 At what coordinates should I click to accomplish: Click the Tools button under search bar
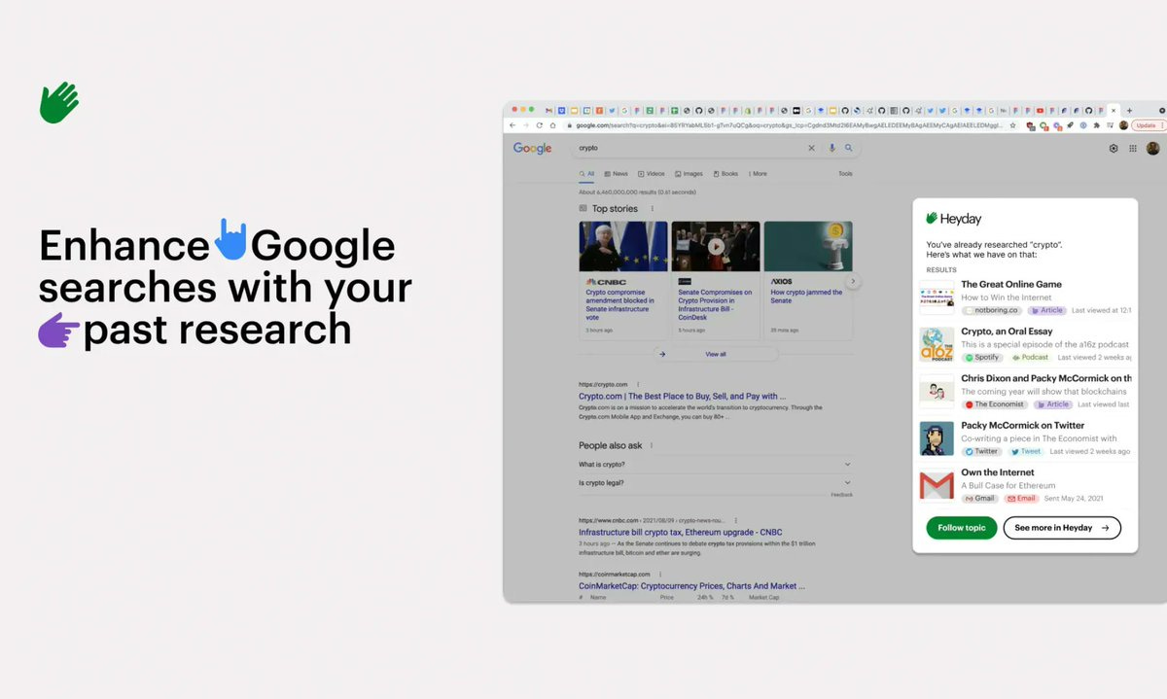(x=845, y=174)
